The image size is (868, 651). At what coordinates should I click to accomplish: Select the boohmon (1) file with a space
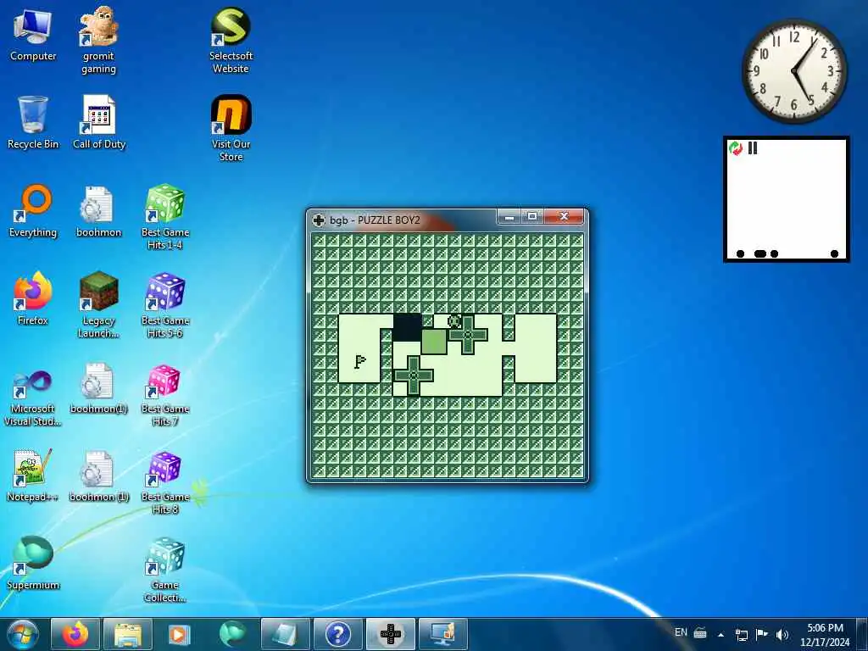pyautogui.click(x=98, y=475)
